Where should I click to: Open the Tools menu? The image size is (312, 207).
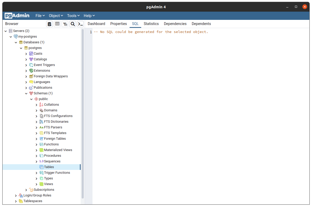[x=73, y=16]
